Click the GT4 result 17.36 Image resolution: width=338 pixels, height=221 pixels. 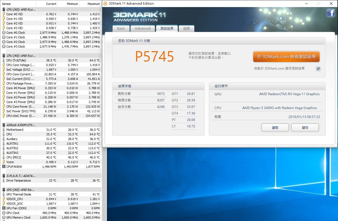click(x=191, y=113)
